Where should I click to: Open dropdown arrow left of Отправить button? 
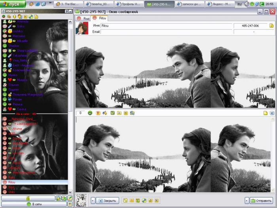247,200
